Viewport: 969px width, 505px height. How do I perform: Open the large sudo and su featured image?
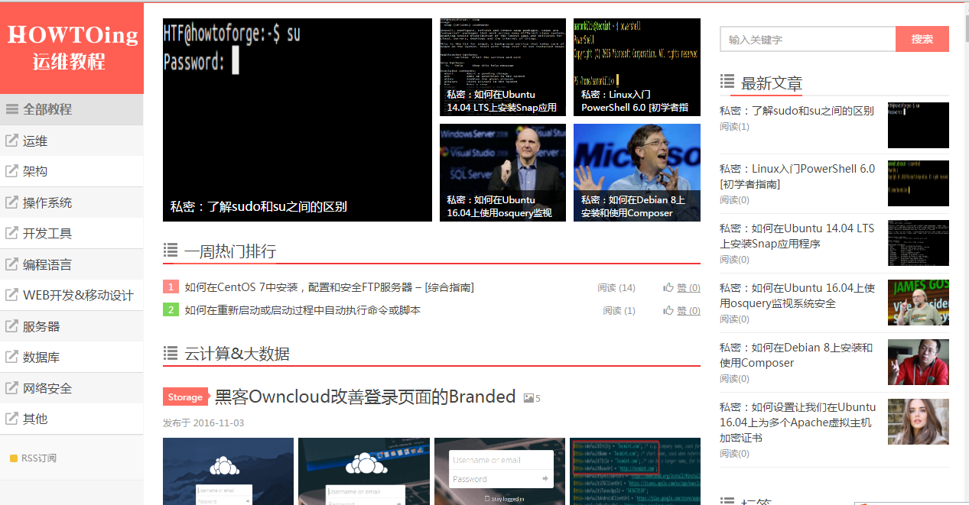298,120
